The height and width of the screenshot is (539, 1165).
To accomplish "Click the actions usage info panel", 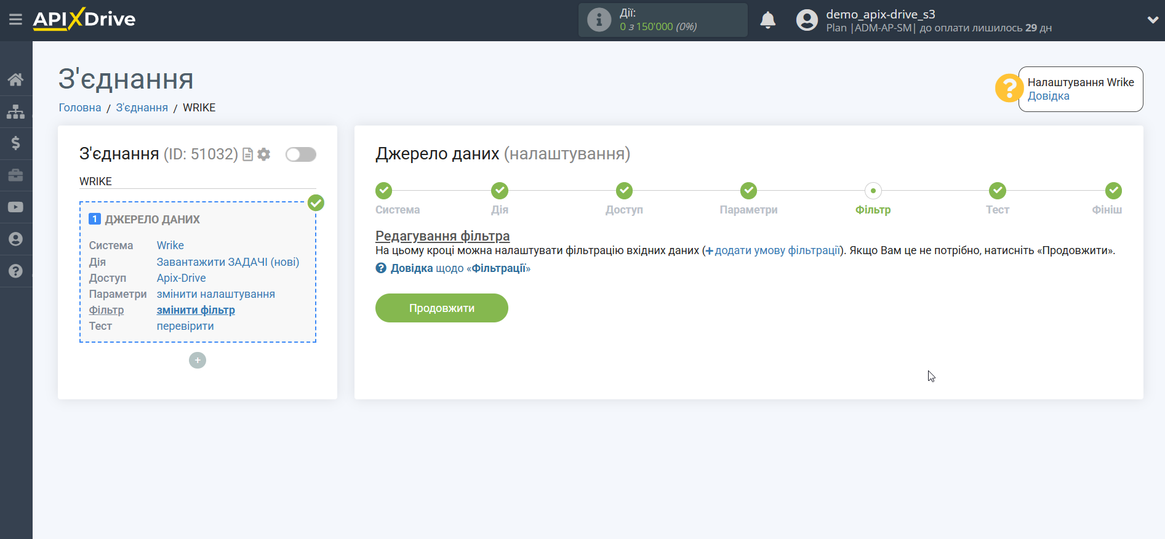I will pos(662,20).
